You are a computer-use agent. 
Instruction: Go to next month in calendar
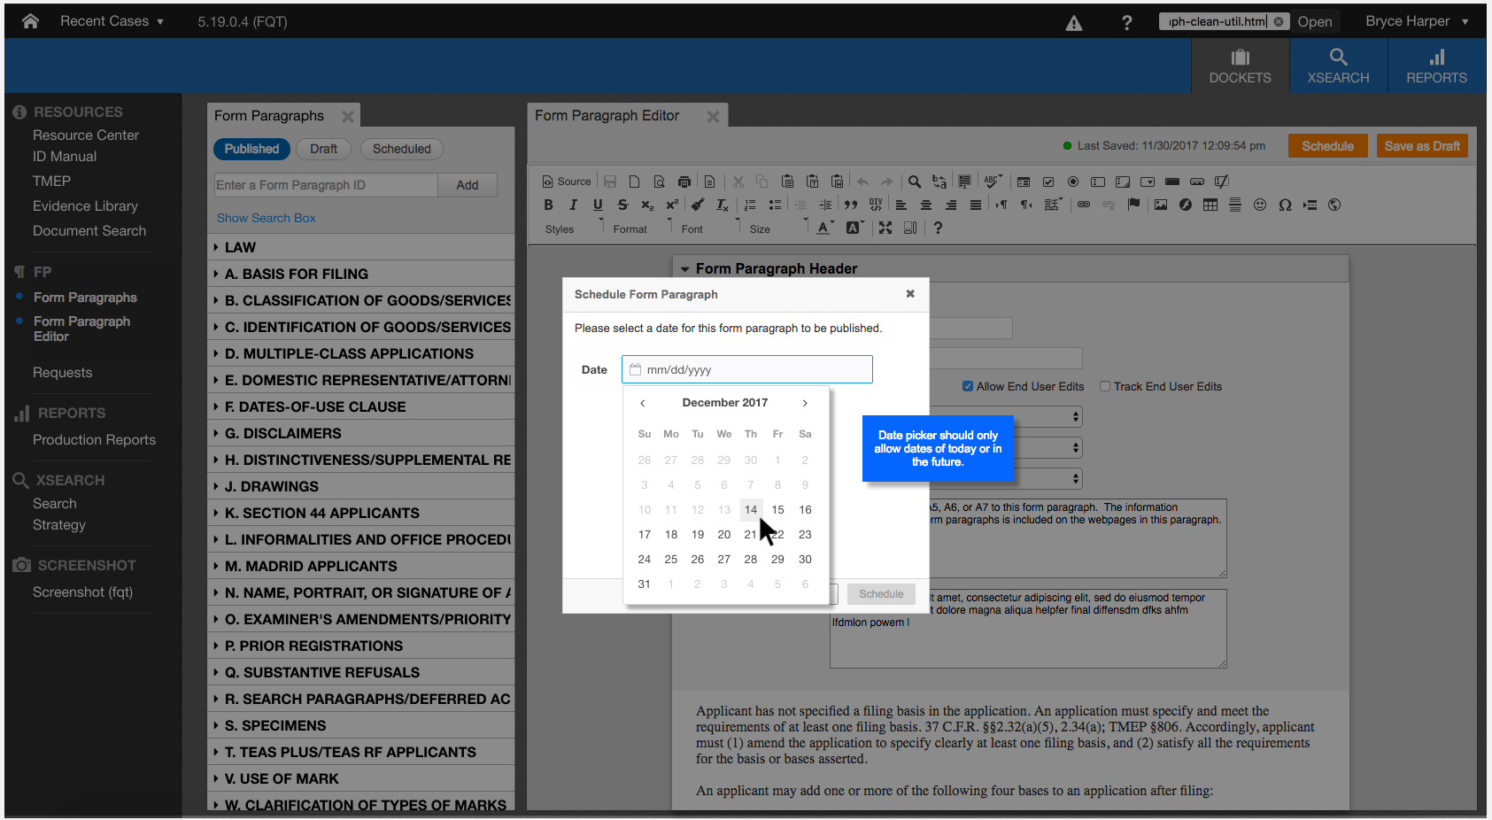point(805,403)
